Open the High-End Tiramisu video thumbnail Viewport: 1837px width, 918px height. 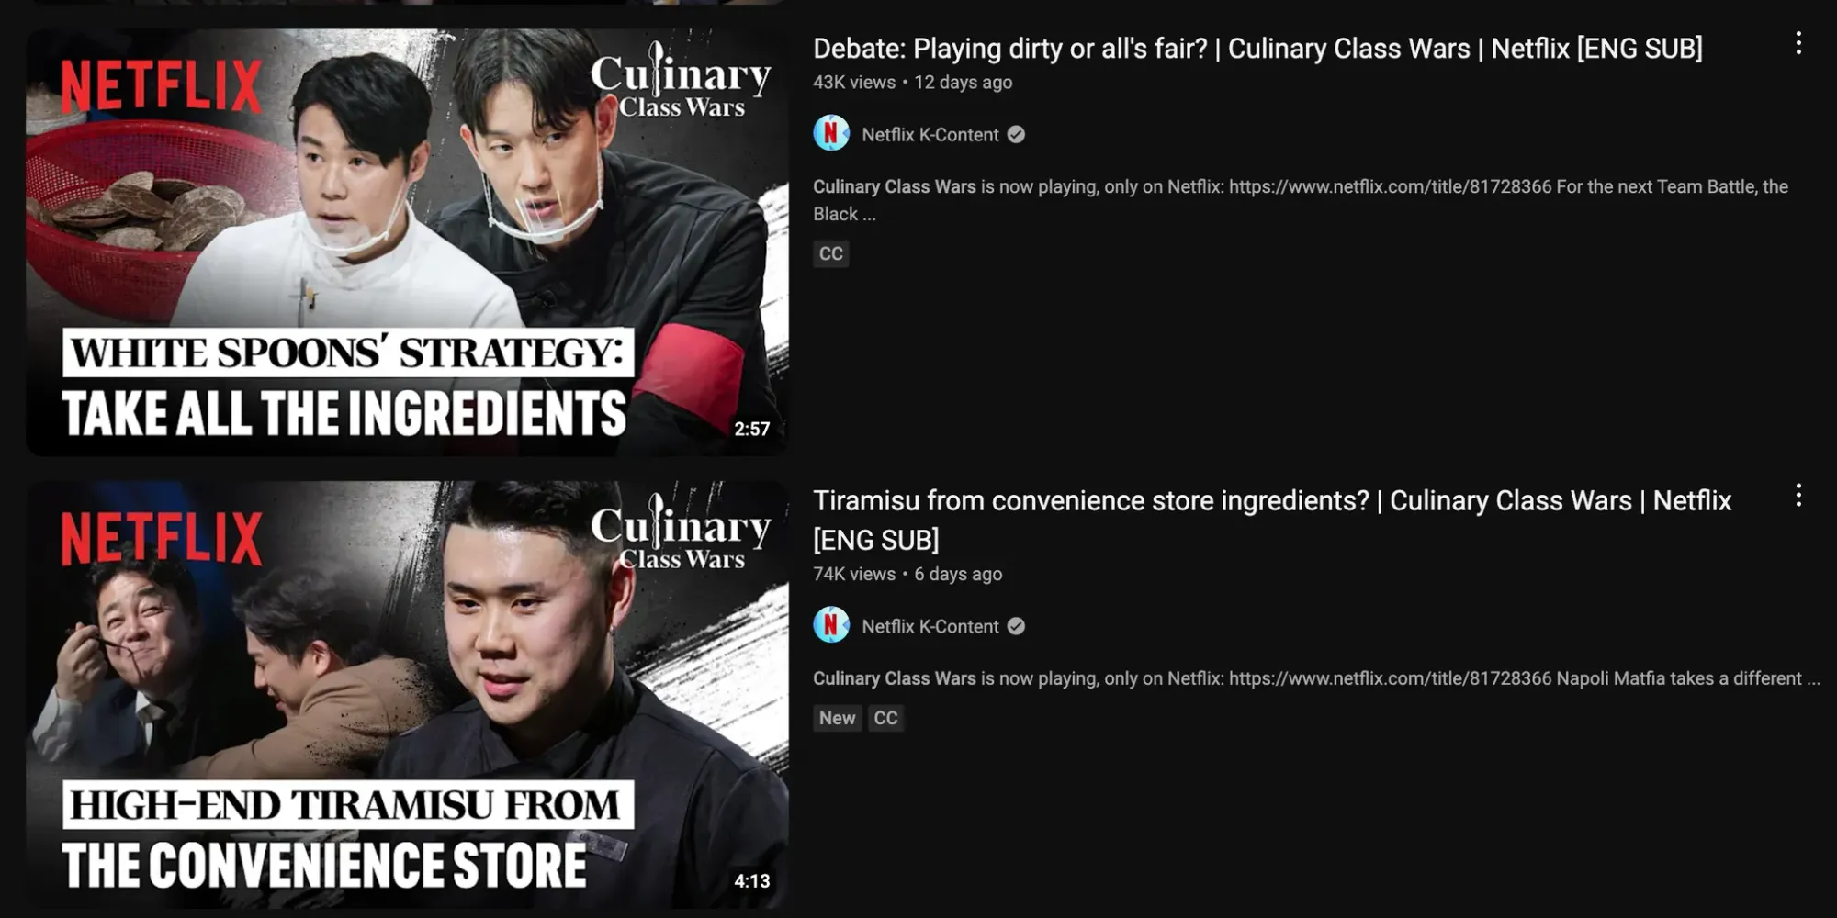point(407,695)
